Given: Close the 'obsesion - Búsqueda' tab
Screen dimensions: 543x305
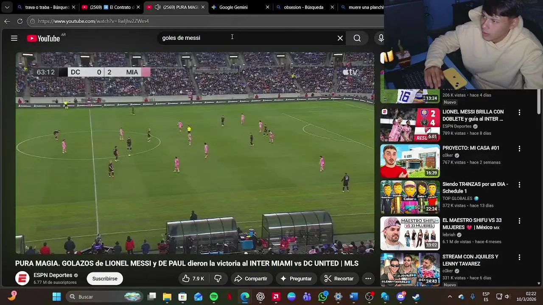Looking at the screenshot, I should tap(332, 7).
